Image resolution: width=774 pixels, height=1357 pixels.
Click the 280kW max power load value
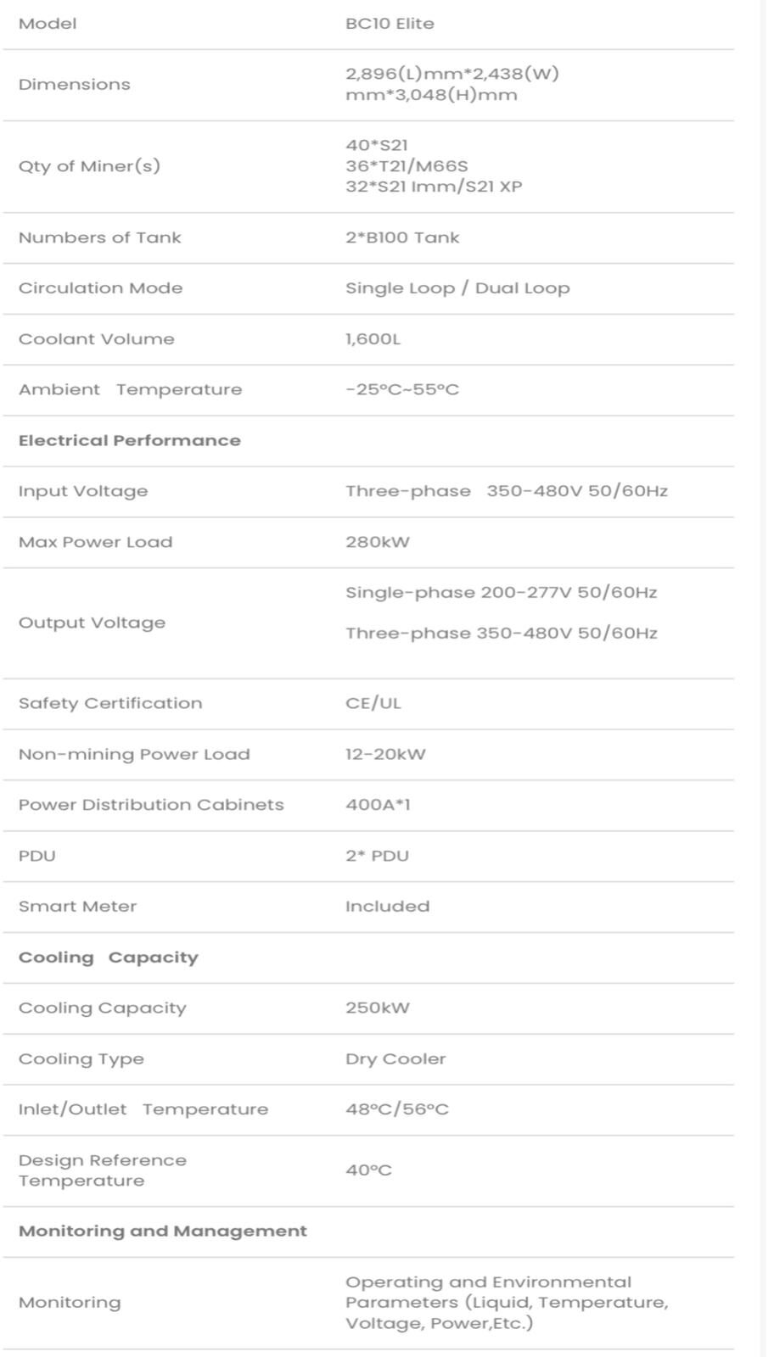click(378, 542)
